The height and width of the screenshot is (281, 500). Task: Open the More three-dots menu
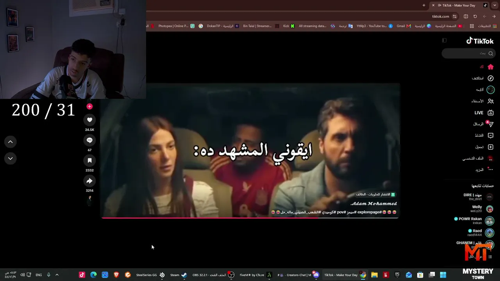pyautogui.click(x=491, y=169)
